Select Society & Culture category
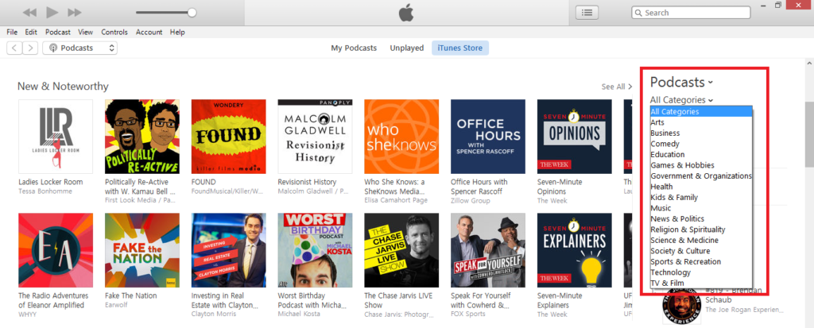The width and height of the screenshot is (814, 328). (x=701, y=251)
